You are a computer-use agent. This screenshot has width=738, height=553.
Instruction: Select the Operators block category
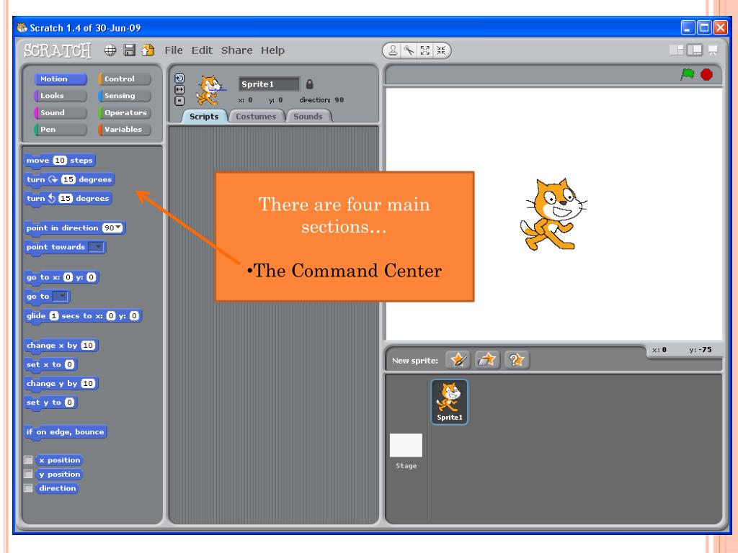[x=124, y=112]
